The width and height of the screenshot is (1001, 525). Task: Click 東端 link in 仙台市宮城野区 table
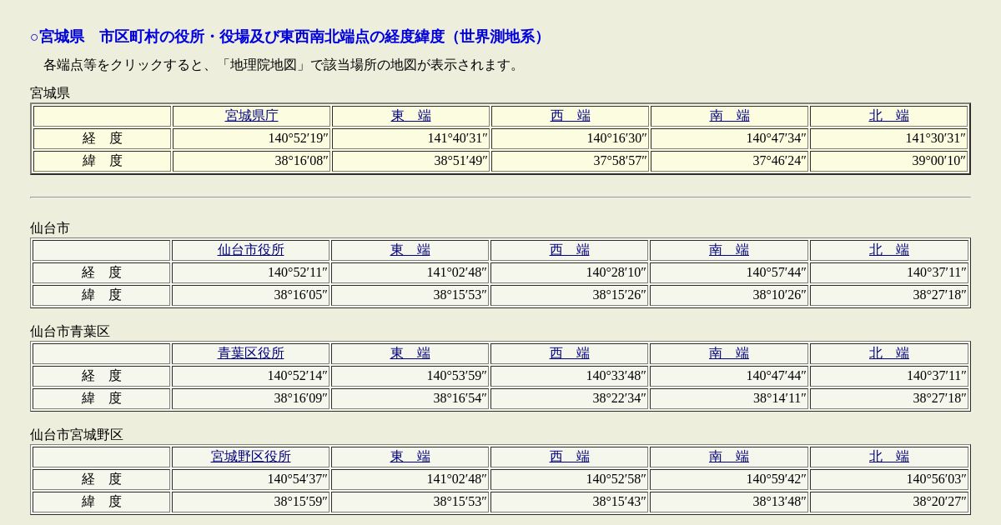coord(410,457)
